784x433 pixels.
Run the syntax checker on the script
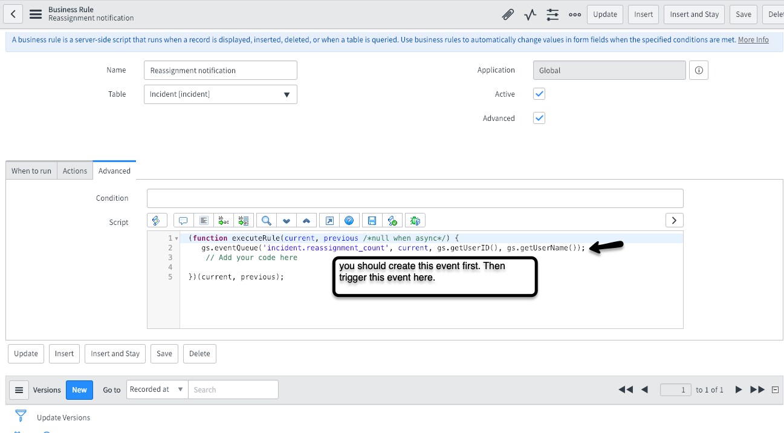[392, 220]
